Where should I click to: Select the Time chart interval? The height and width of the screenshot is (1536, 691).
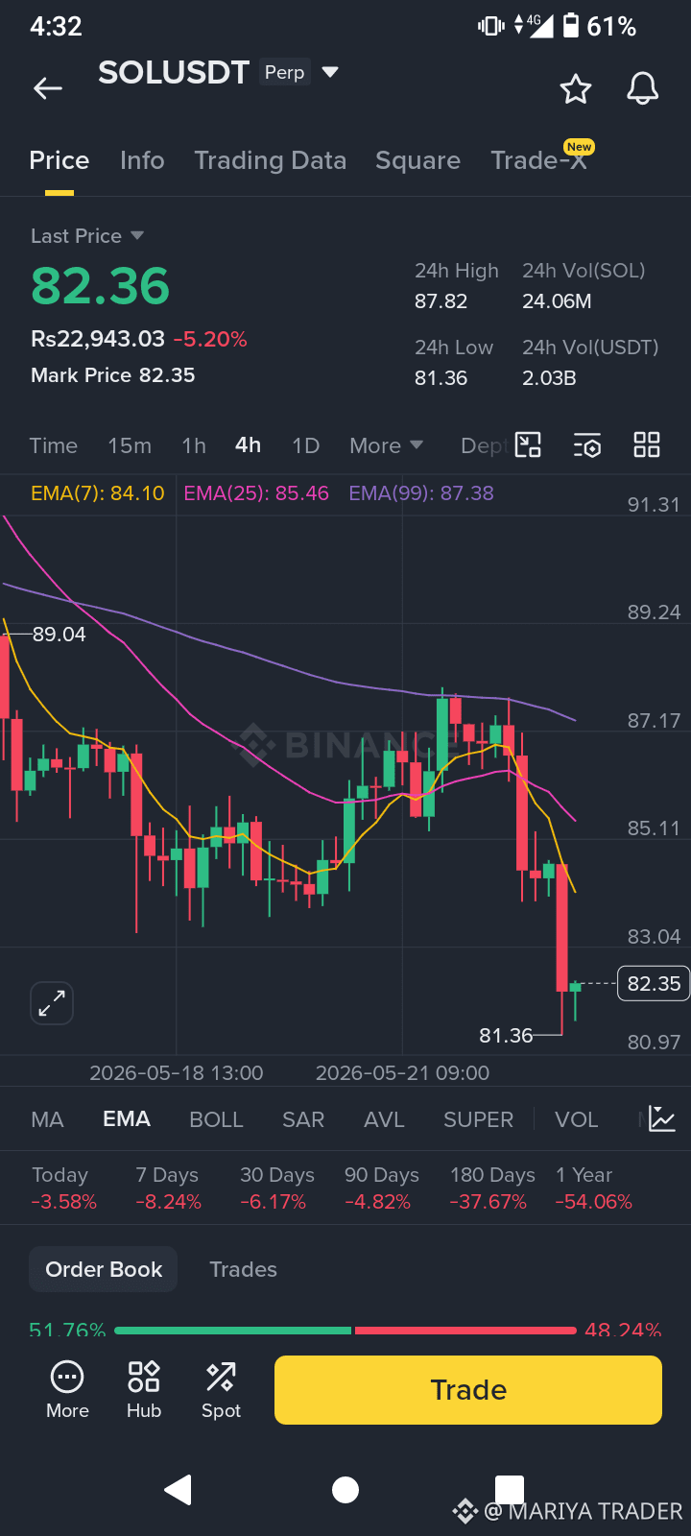(54, 445)
